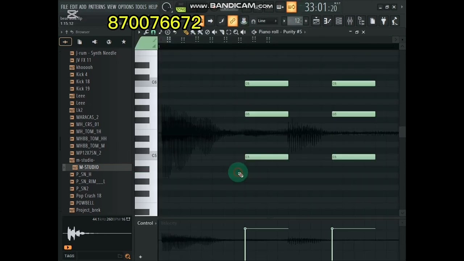Viewport: 464px width, 261px height.
Task: Open the PATTERNS menu
Action: point(97,7)
